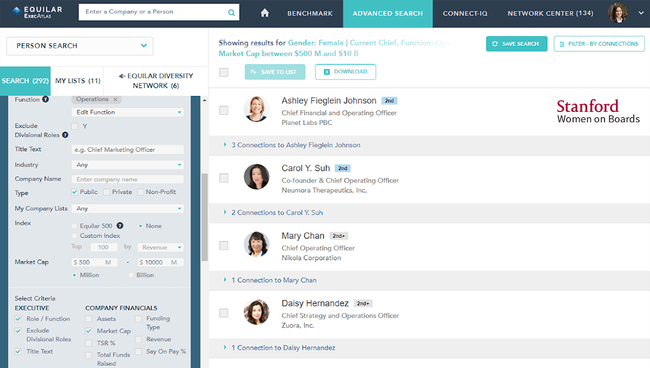Image resolution: width=650 pixels, height=368 pixels.
Task: Click the Exclude Divisional Roles help icon
Action: (x=65, y=135)
